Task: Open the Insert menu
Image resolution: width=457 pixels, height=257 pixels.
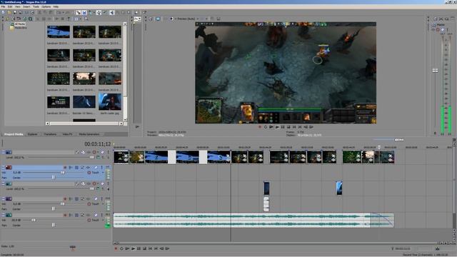Action: (26, 6)
